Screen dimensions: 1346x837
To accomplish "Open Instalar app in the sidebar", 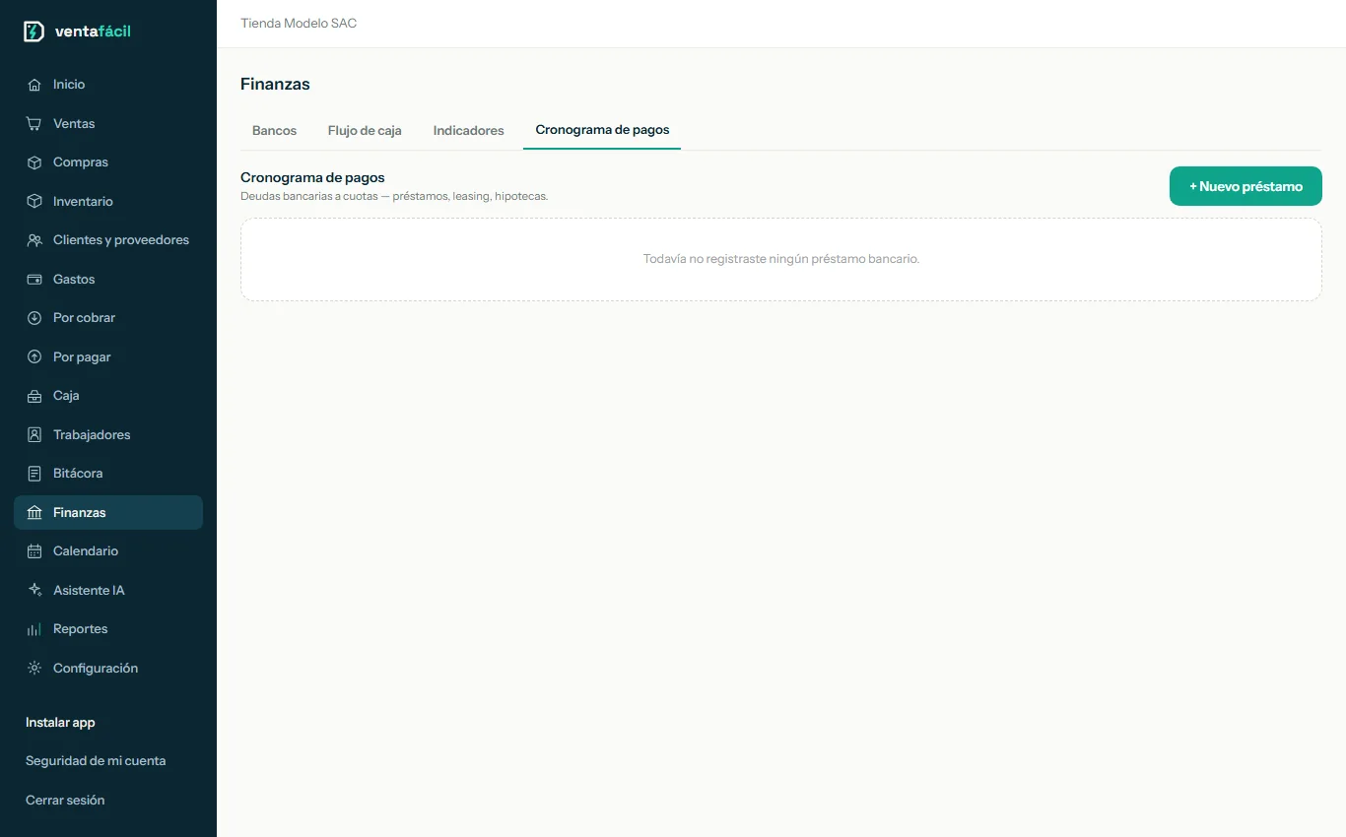I will tap(60, 723).
